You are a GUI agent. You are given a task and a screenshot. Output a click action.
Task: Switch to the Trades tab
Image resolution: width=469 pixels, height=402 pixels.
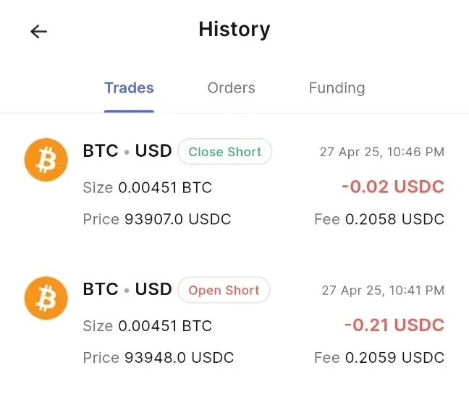pos(129,88)
